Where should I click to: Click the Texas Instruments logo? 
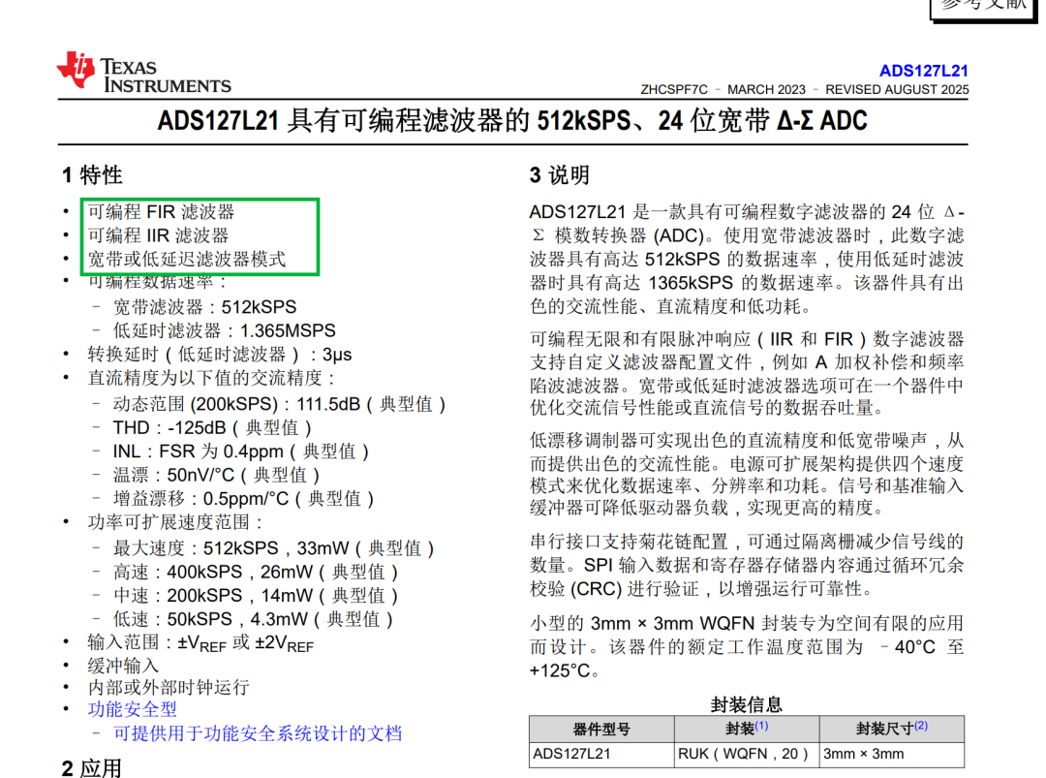click(x=143, y=72)
